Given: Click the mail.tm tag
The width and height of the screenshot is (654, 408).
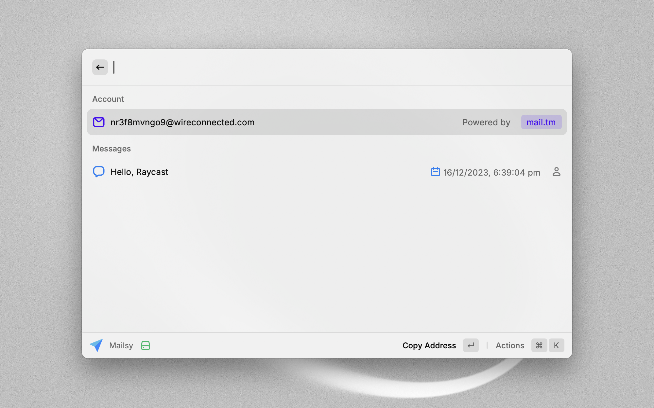Looking at the screenshot, I should [x=541, y=122].
